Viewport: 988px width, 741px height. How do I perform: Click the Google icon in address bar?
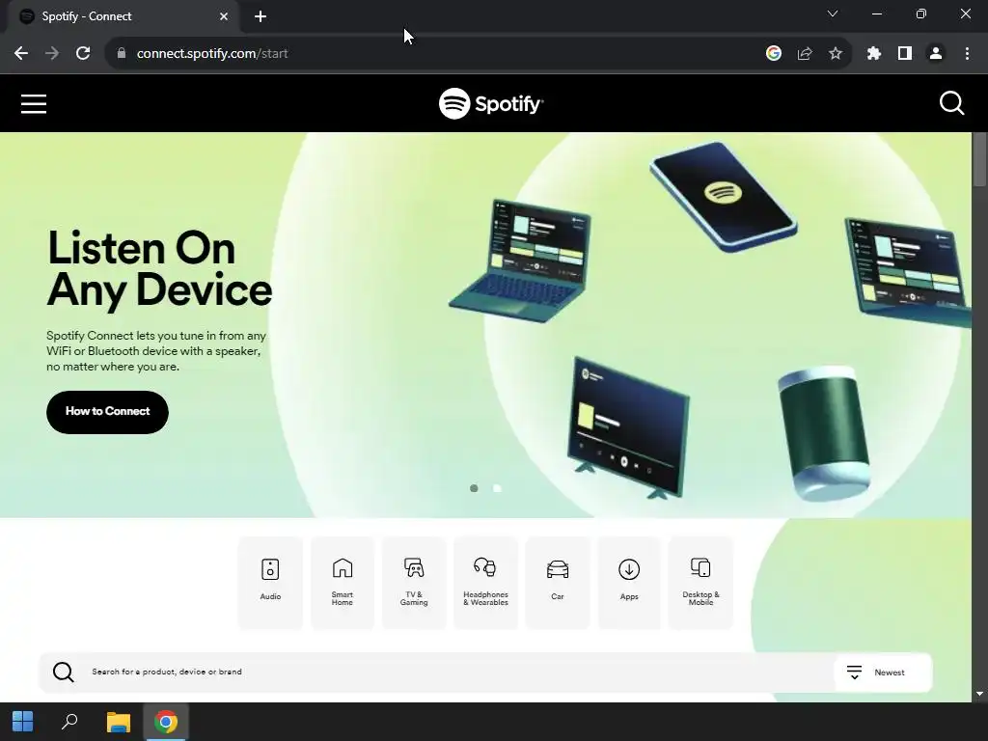[774, 54]
